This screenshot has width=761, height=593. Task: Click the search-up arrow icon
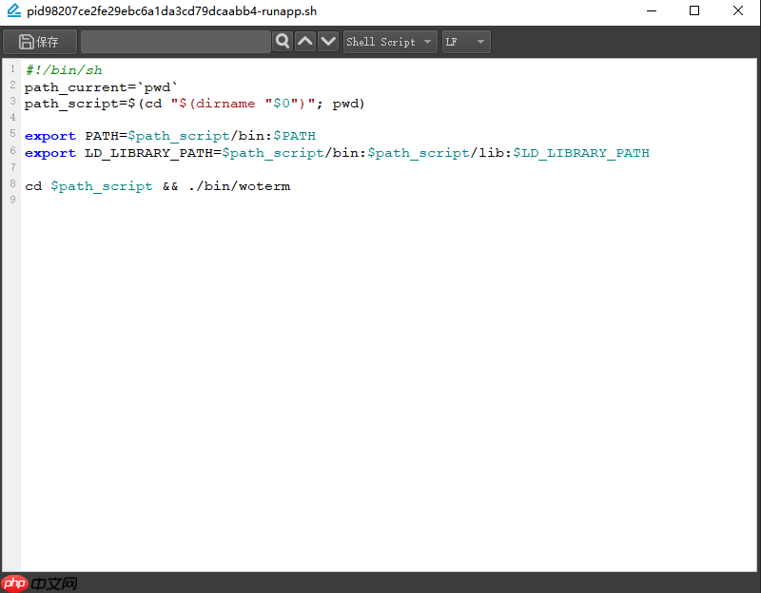(x=305, y=41)
